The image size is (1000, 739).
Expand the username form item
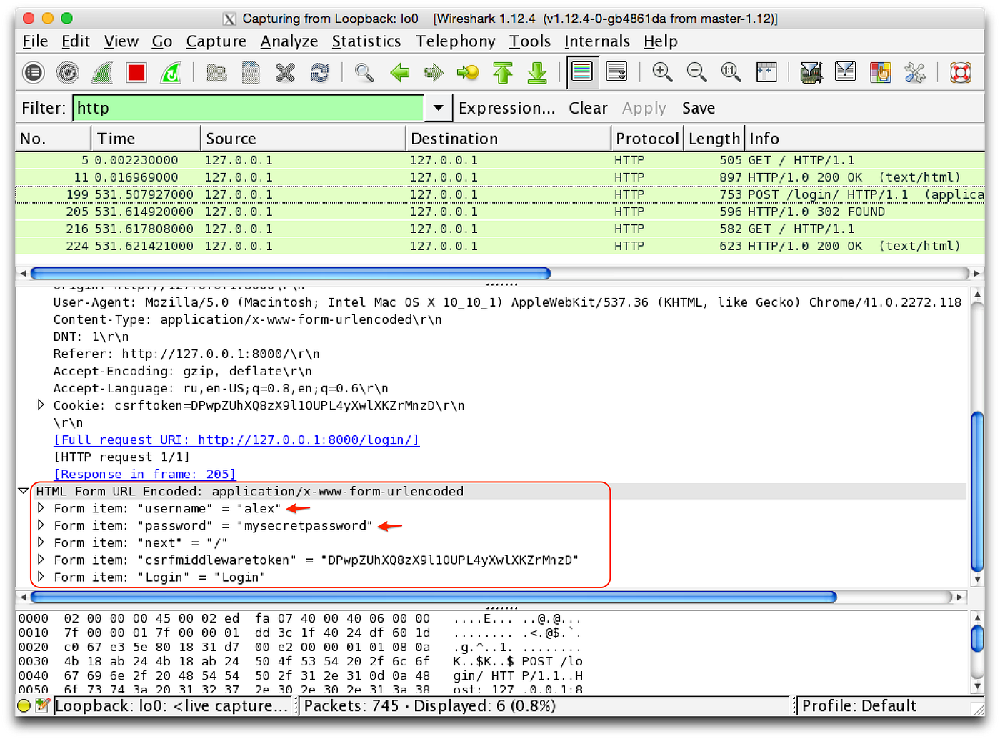pos(41,508)
